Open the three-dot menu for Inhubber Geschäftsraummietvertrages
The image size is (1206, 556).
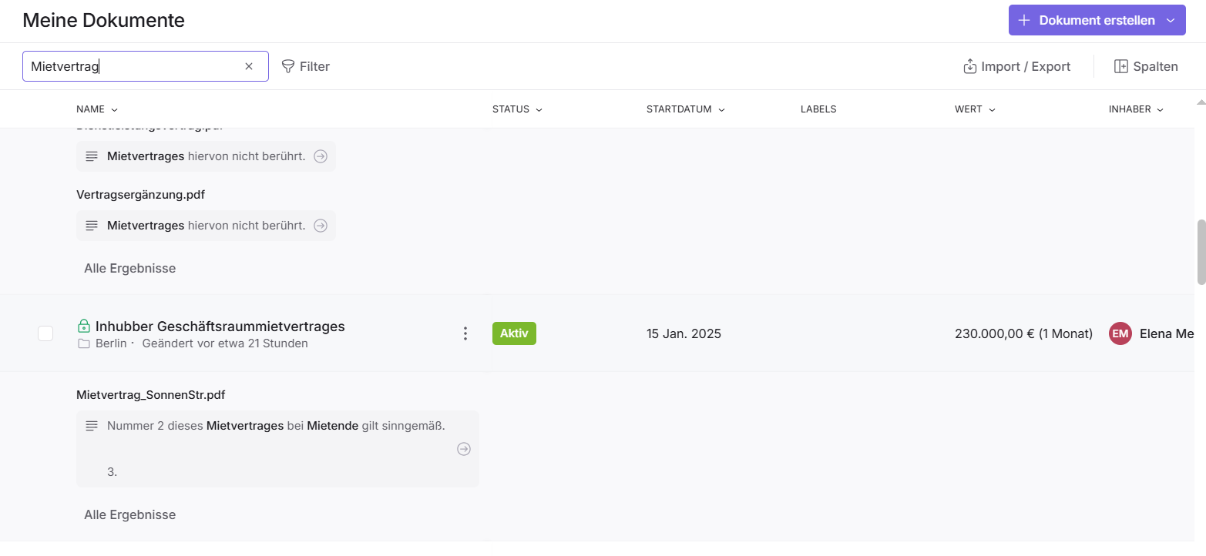(465, 333)
